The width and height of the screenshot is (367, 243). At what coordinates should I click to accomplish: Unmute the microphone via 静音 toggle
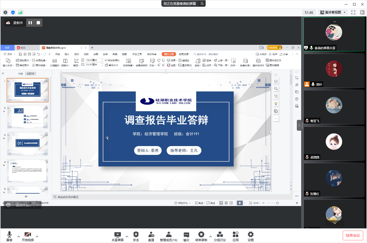point(10,235)
